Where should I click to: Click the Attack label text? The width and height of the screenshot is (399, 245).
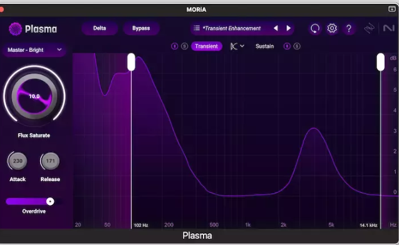click(18, 179)
